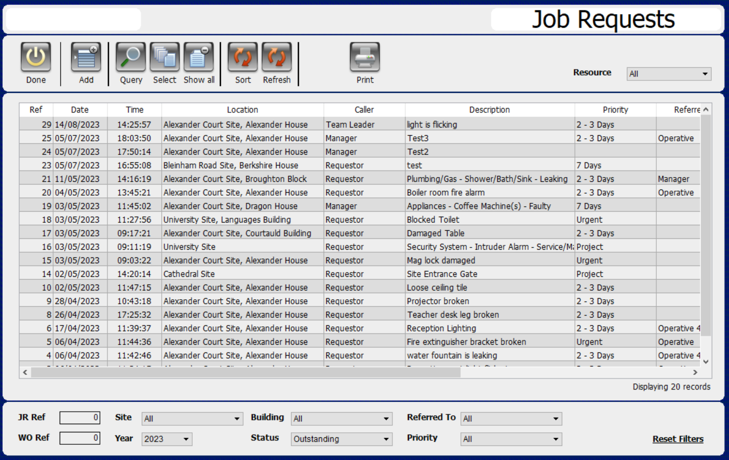Select the 'Teacher desk leg broken' row

pyautogui.click(x=360, y=314)
